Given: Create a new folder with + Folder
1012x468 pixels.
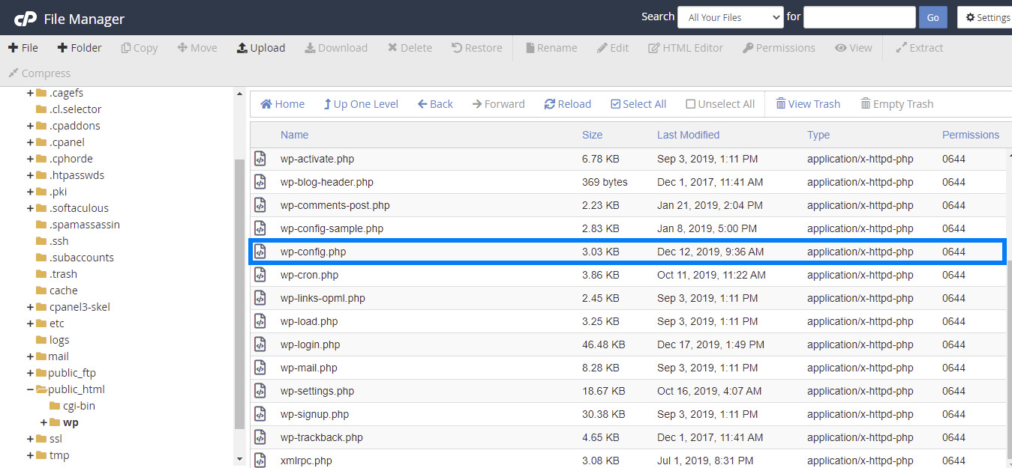Looking at the screenshot, I should [x=79, y=48].
